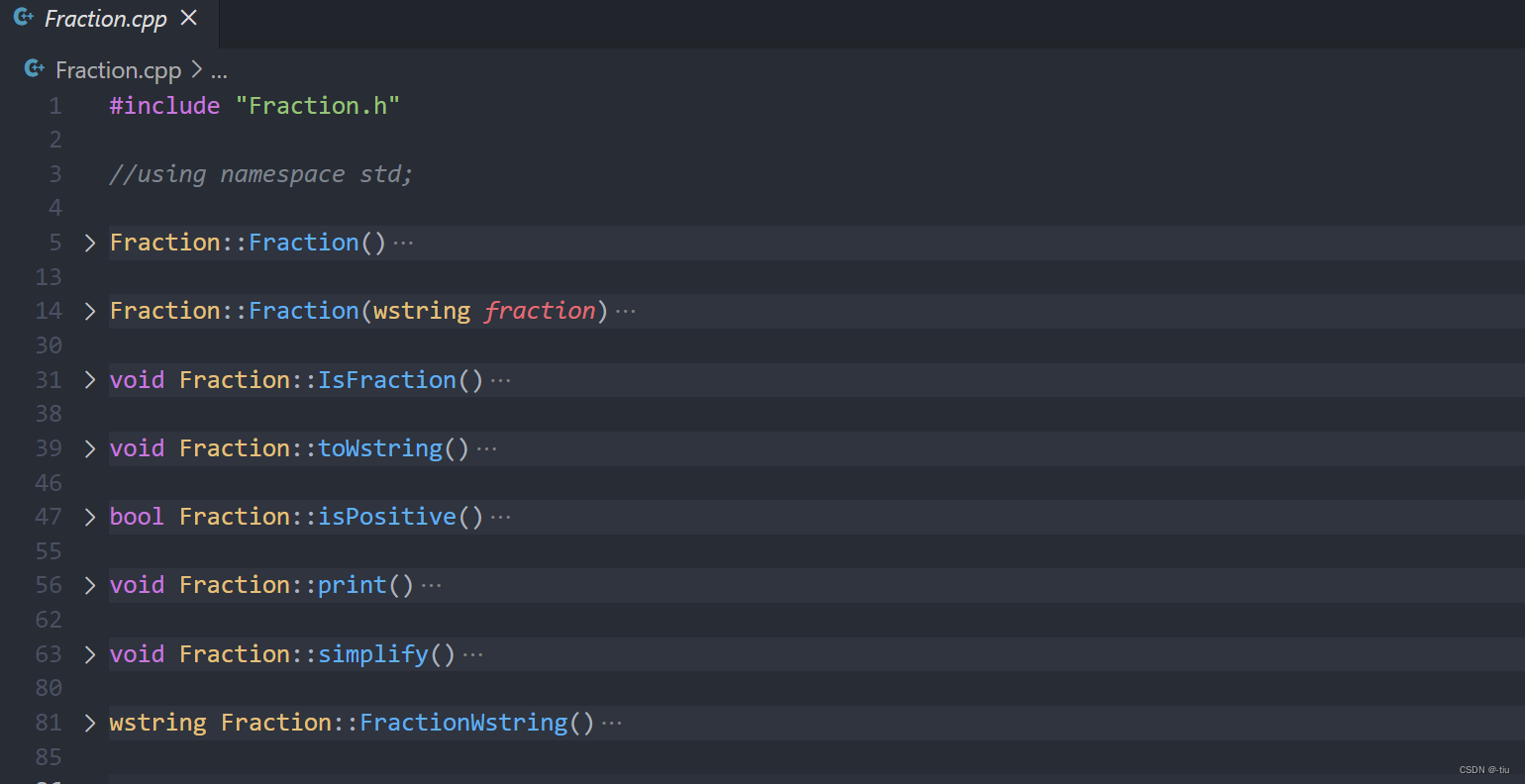This screenshot has height=784, width=1525.
Task: Click the simplify function name
Action: [373, 654]
